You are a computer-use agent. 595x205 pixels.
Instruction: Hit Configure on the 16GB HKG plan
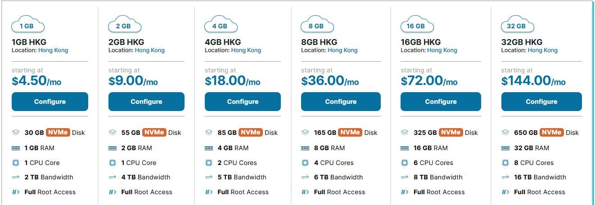pyautogui.click(x=441, y=102)
